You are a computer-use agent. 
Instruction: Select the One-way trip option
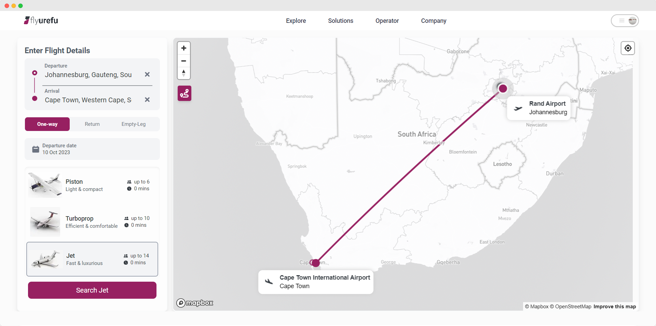[47, 124]
